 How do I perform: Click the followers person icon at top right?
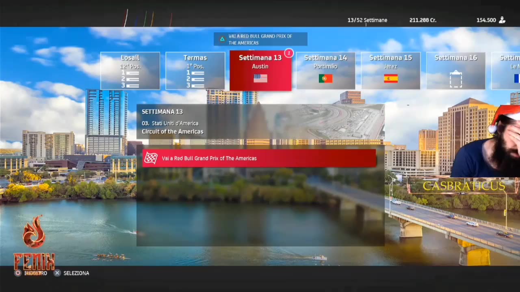pos(502,20)
